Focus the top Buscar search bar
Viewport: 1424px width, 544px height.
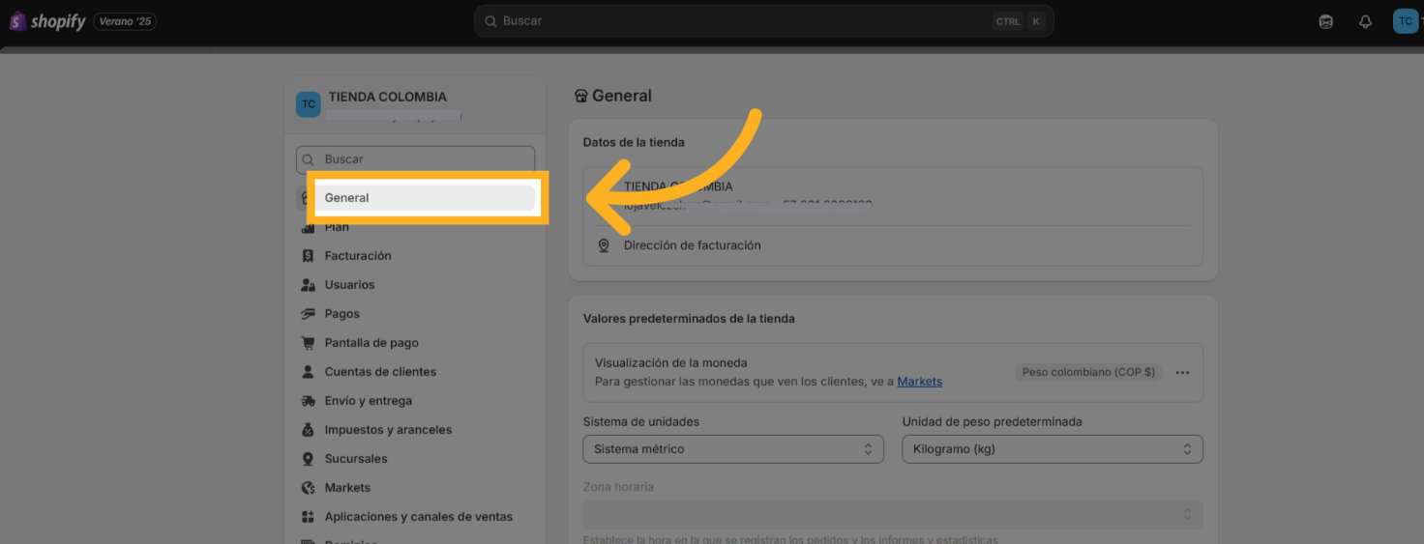point(763,21)
